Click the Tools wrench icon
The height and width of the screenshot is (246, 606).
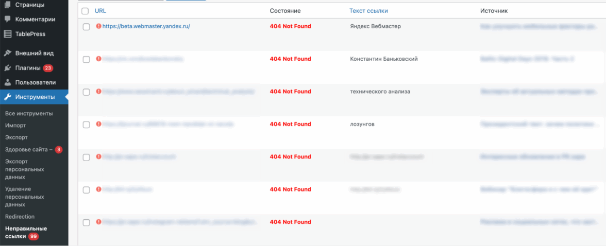tap(7, 97)
